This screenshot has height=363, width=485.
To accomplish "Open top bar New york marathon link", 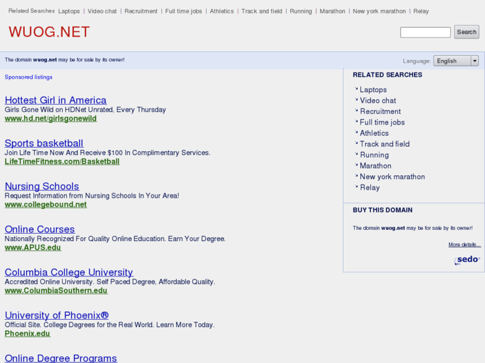I will point(379,11).
